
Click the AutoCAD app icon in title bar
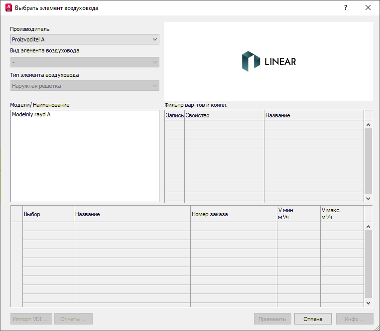[x=8, y=8]
